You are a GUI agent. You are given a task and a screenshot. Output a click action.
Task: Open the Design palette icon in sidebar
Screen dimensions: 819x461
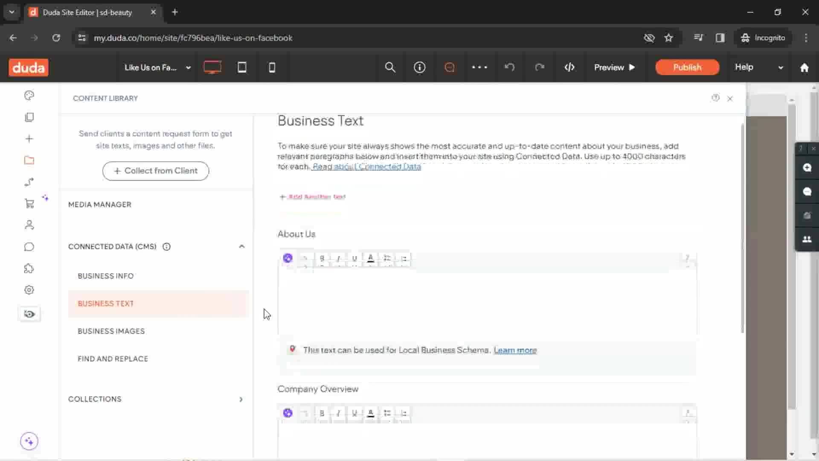(29, 96)
